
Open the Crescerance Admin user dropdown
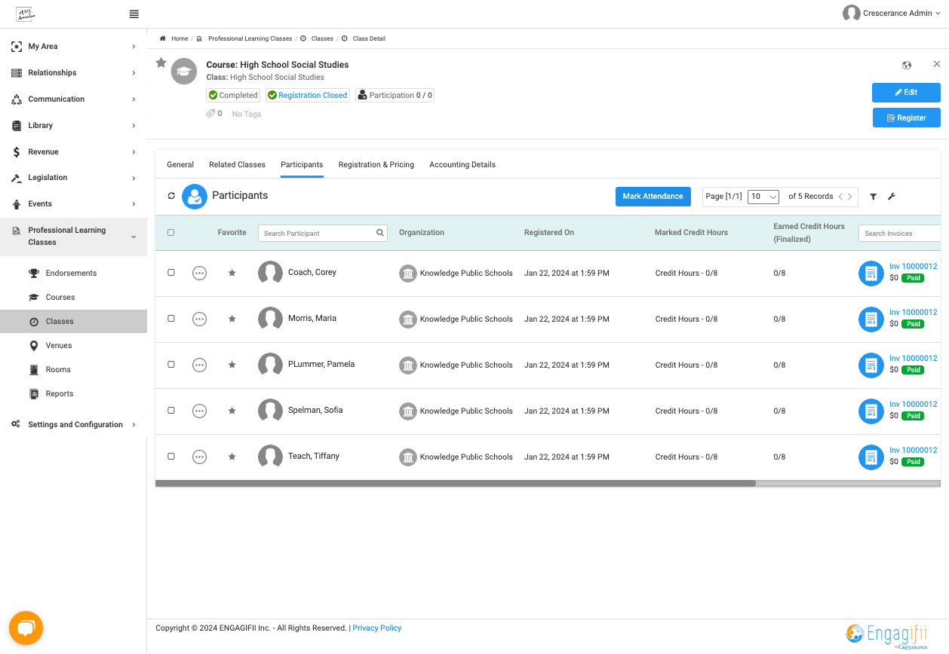pyautogui.click(x=892, y=13)
